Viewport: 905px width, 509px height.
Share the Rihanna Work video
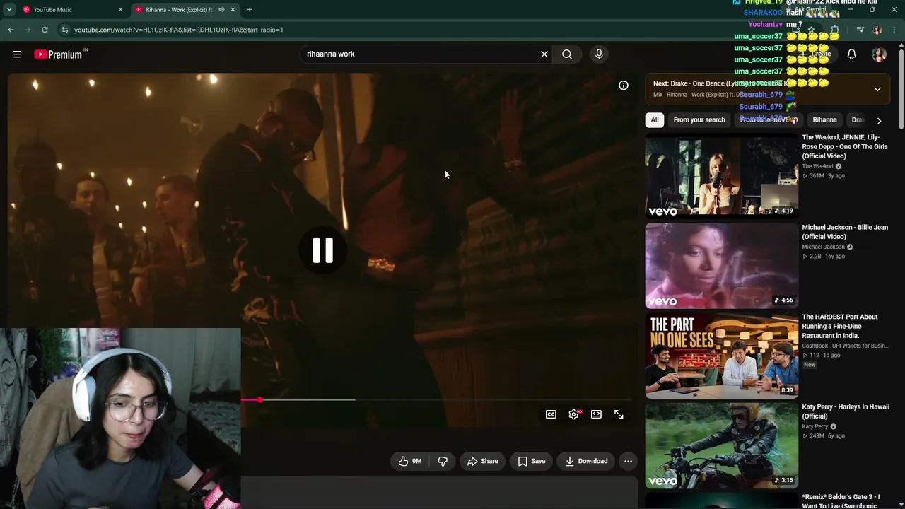tap(483, 462)
